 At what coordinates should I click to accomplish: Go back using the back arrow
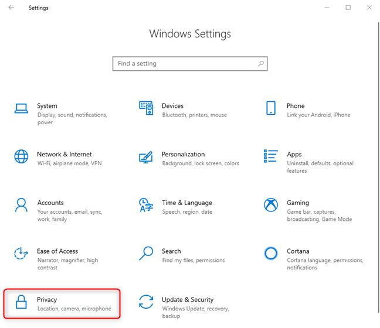tap(11, 8)
